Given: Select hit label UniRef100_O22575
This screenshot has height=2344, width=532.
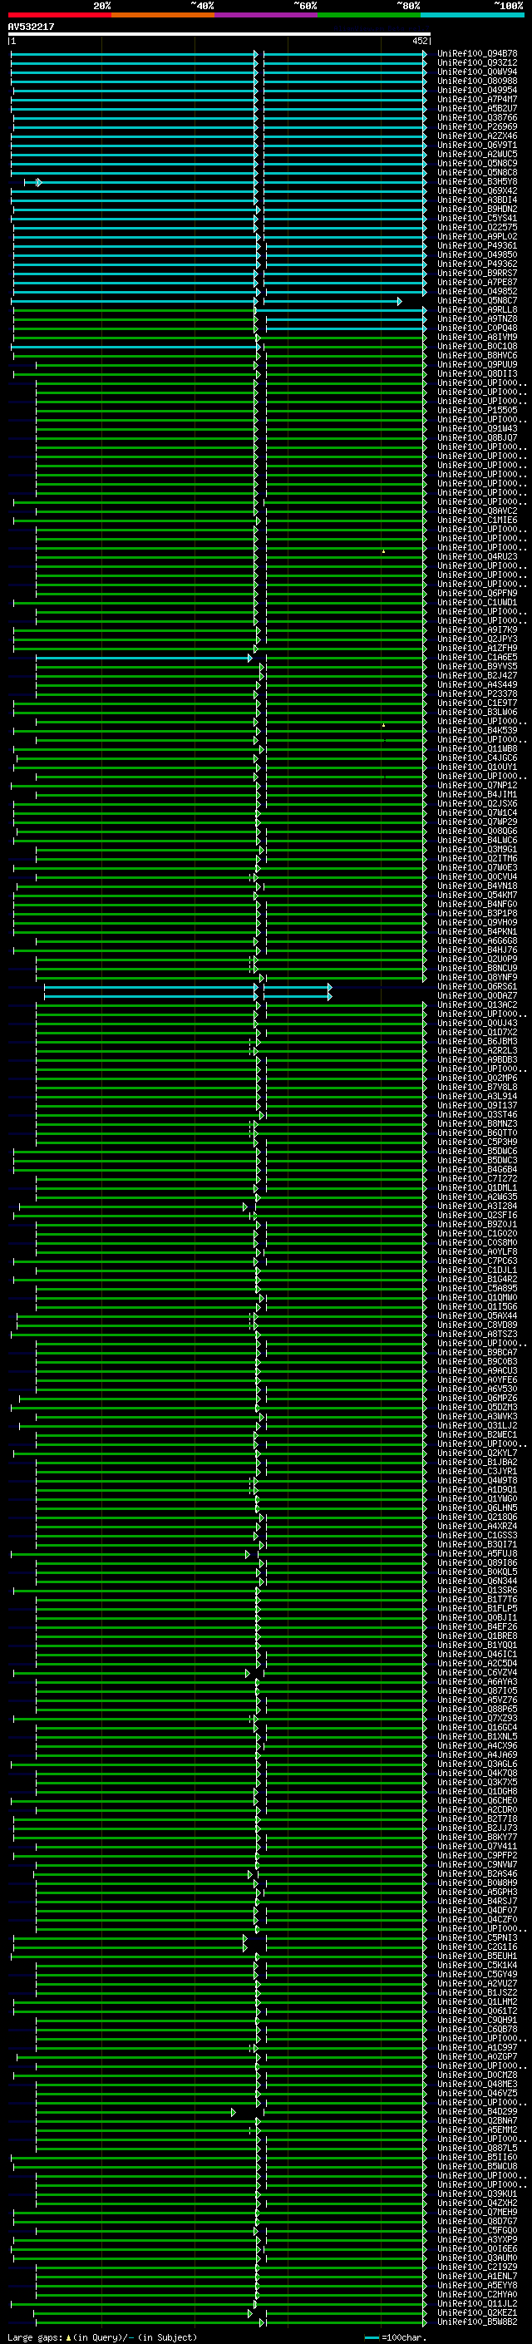Looking at the screenshot, I should (477, 228).
